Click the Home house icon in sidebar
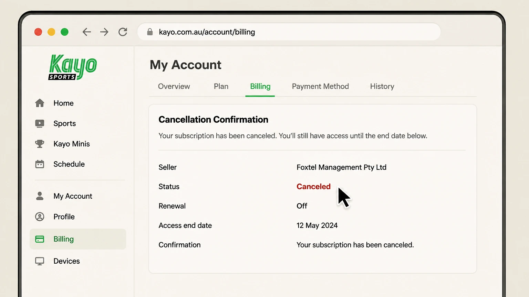The width and height of the screenshot is (529, 297). (x=40, y=103)
